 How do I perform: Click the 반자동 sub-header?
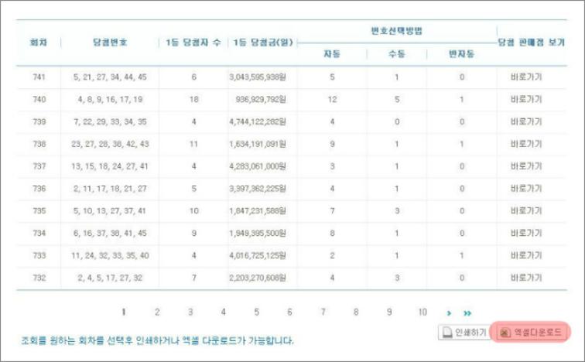(x=461, y=54)
